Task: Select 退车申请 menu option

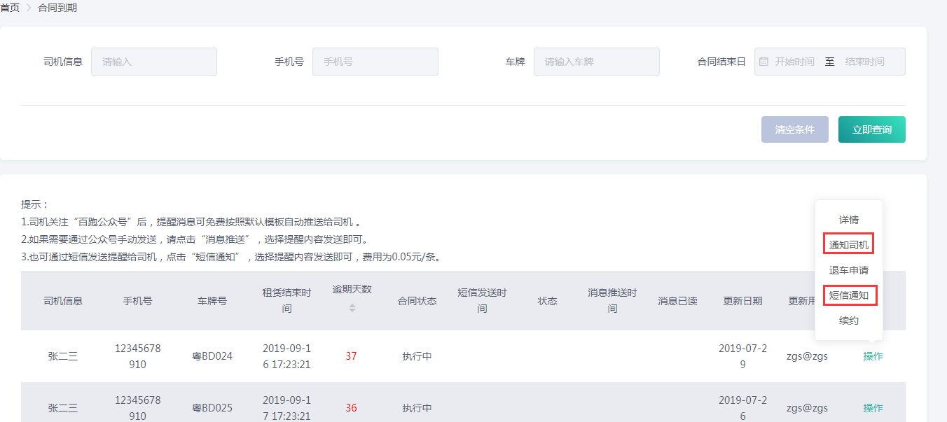Action: coord(849,270)
